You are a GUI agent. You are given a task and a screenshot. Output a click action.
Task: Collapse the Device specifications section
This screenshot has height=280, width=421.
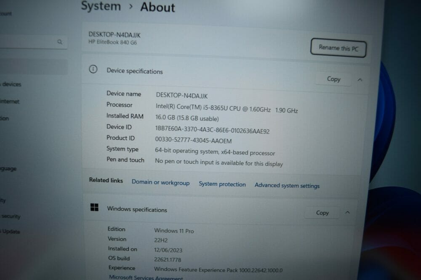(360, 80)
